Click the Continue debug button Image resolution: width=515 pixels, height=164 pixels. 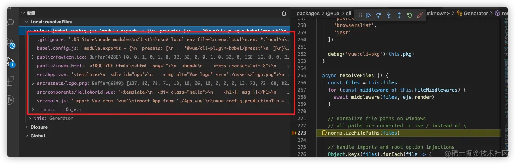368,15
